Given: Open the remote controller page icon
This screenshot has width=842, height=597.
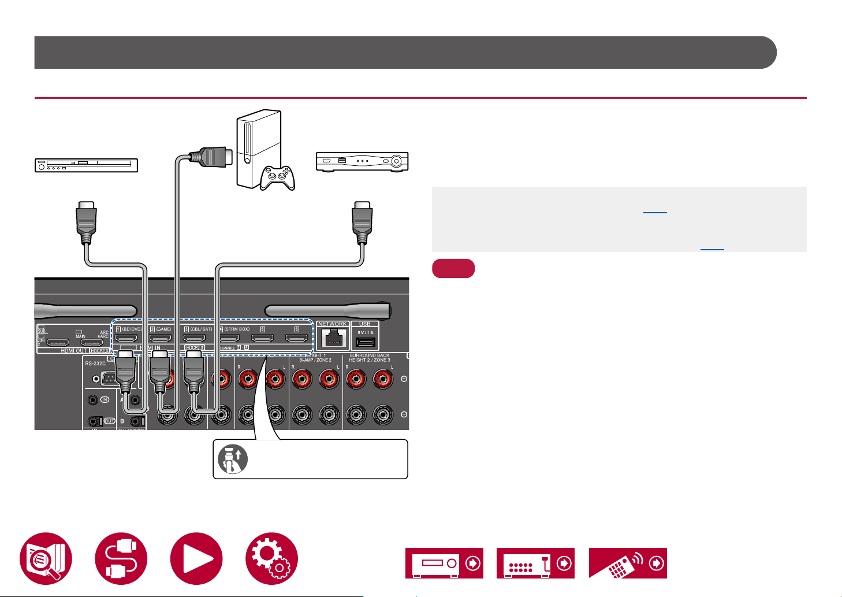Looking at the screenshot, I should click(628, 563).
